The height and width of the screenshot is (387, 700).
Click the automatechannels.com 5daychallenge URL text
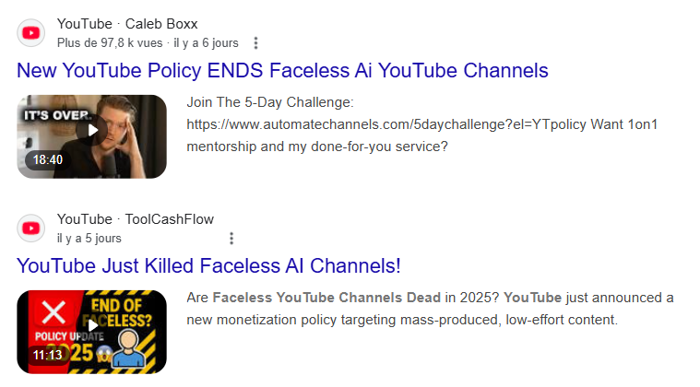386,124
